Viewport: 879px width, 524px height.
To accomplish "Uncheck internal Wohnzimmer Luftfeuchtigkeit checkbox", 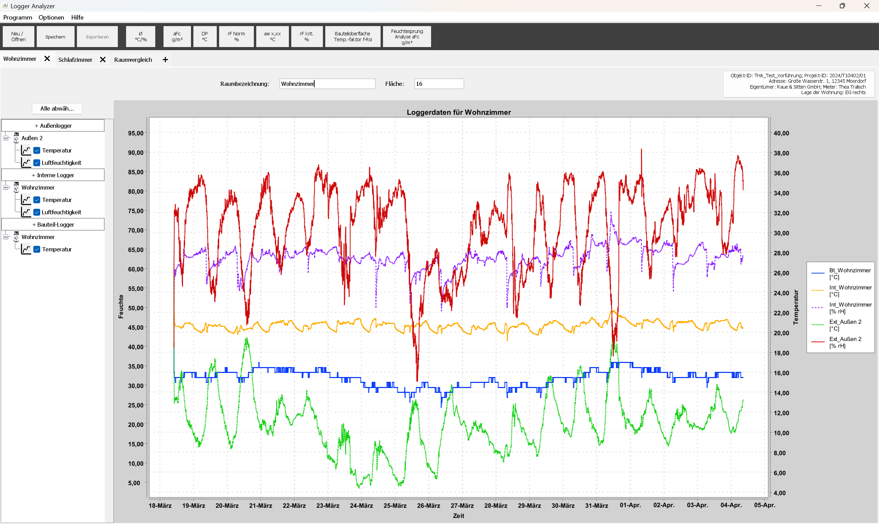I will [37, 212].
